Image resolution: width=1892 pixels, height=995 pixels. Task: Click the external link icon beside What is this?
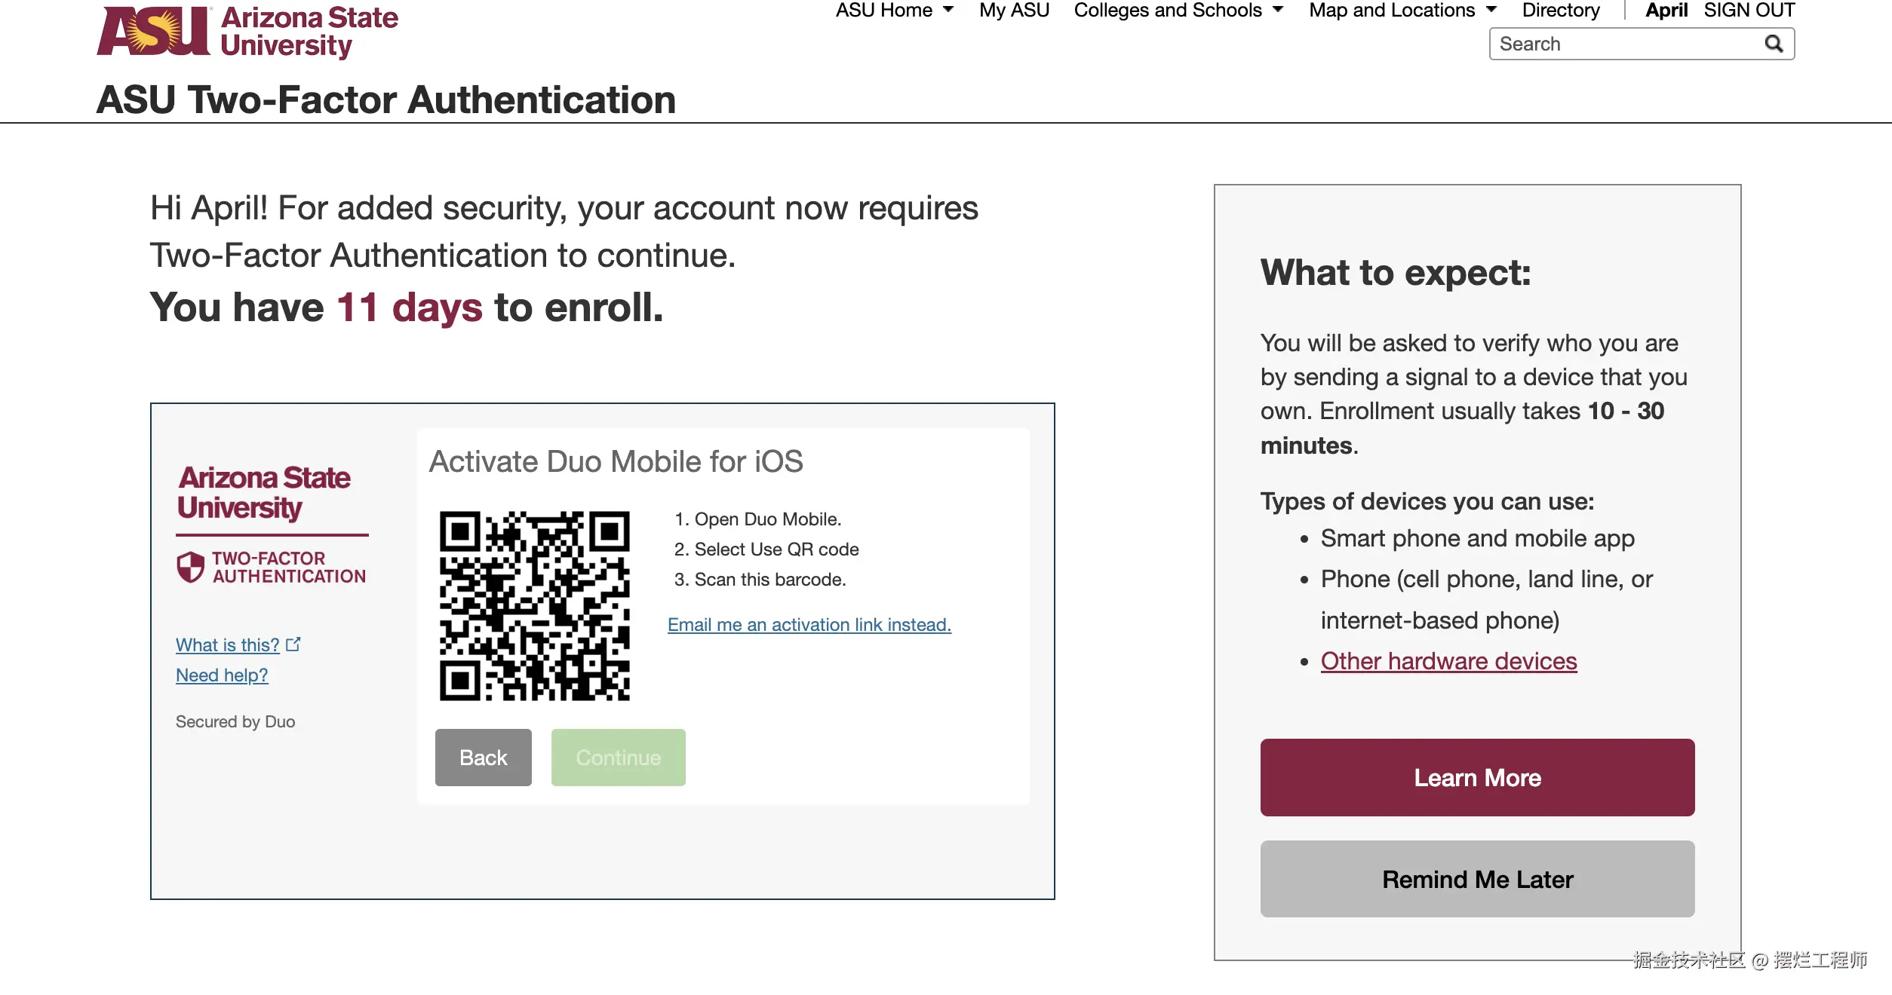[x=293, y=644]
